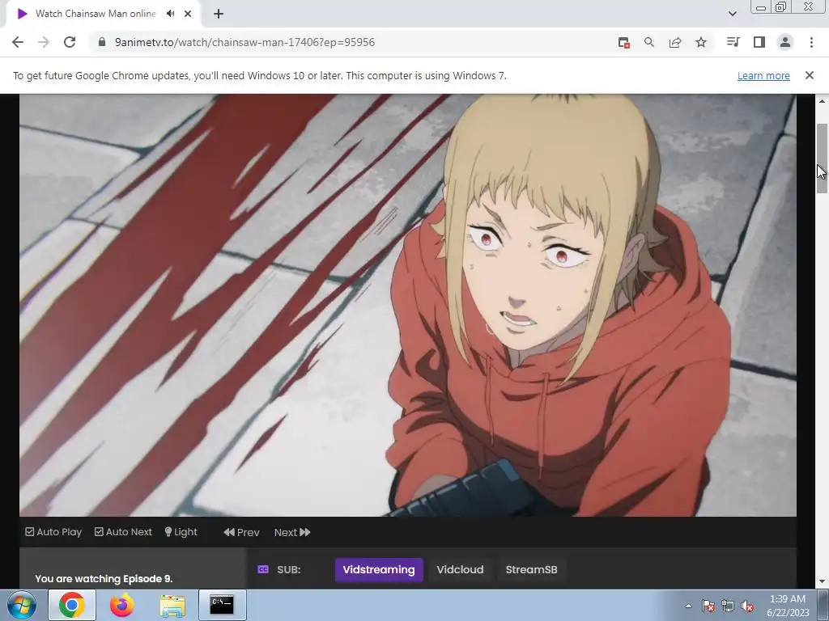Open the Windows Start button
Image resolution: width=829 pixels, height=621 pixels.
pyautogui.click(x=21, y=605)
